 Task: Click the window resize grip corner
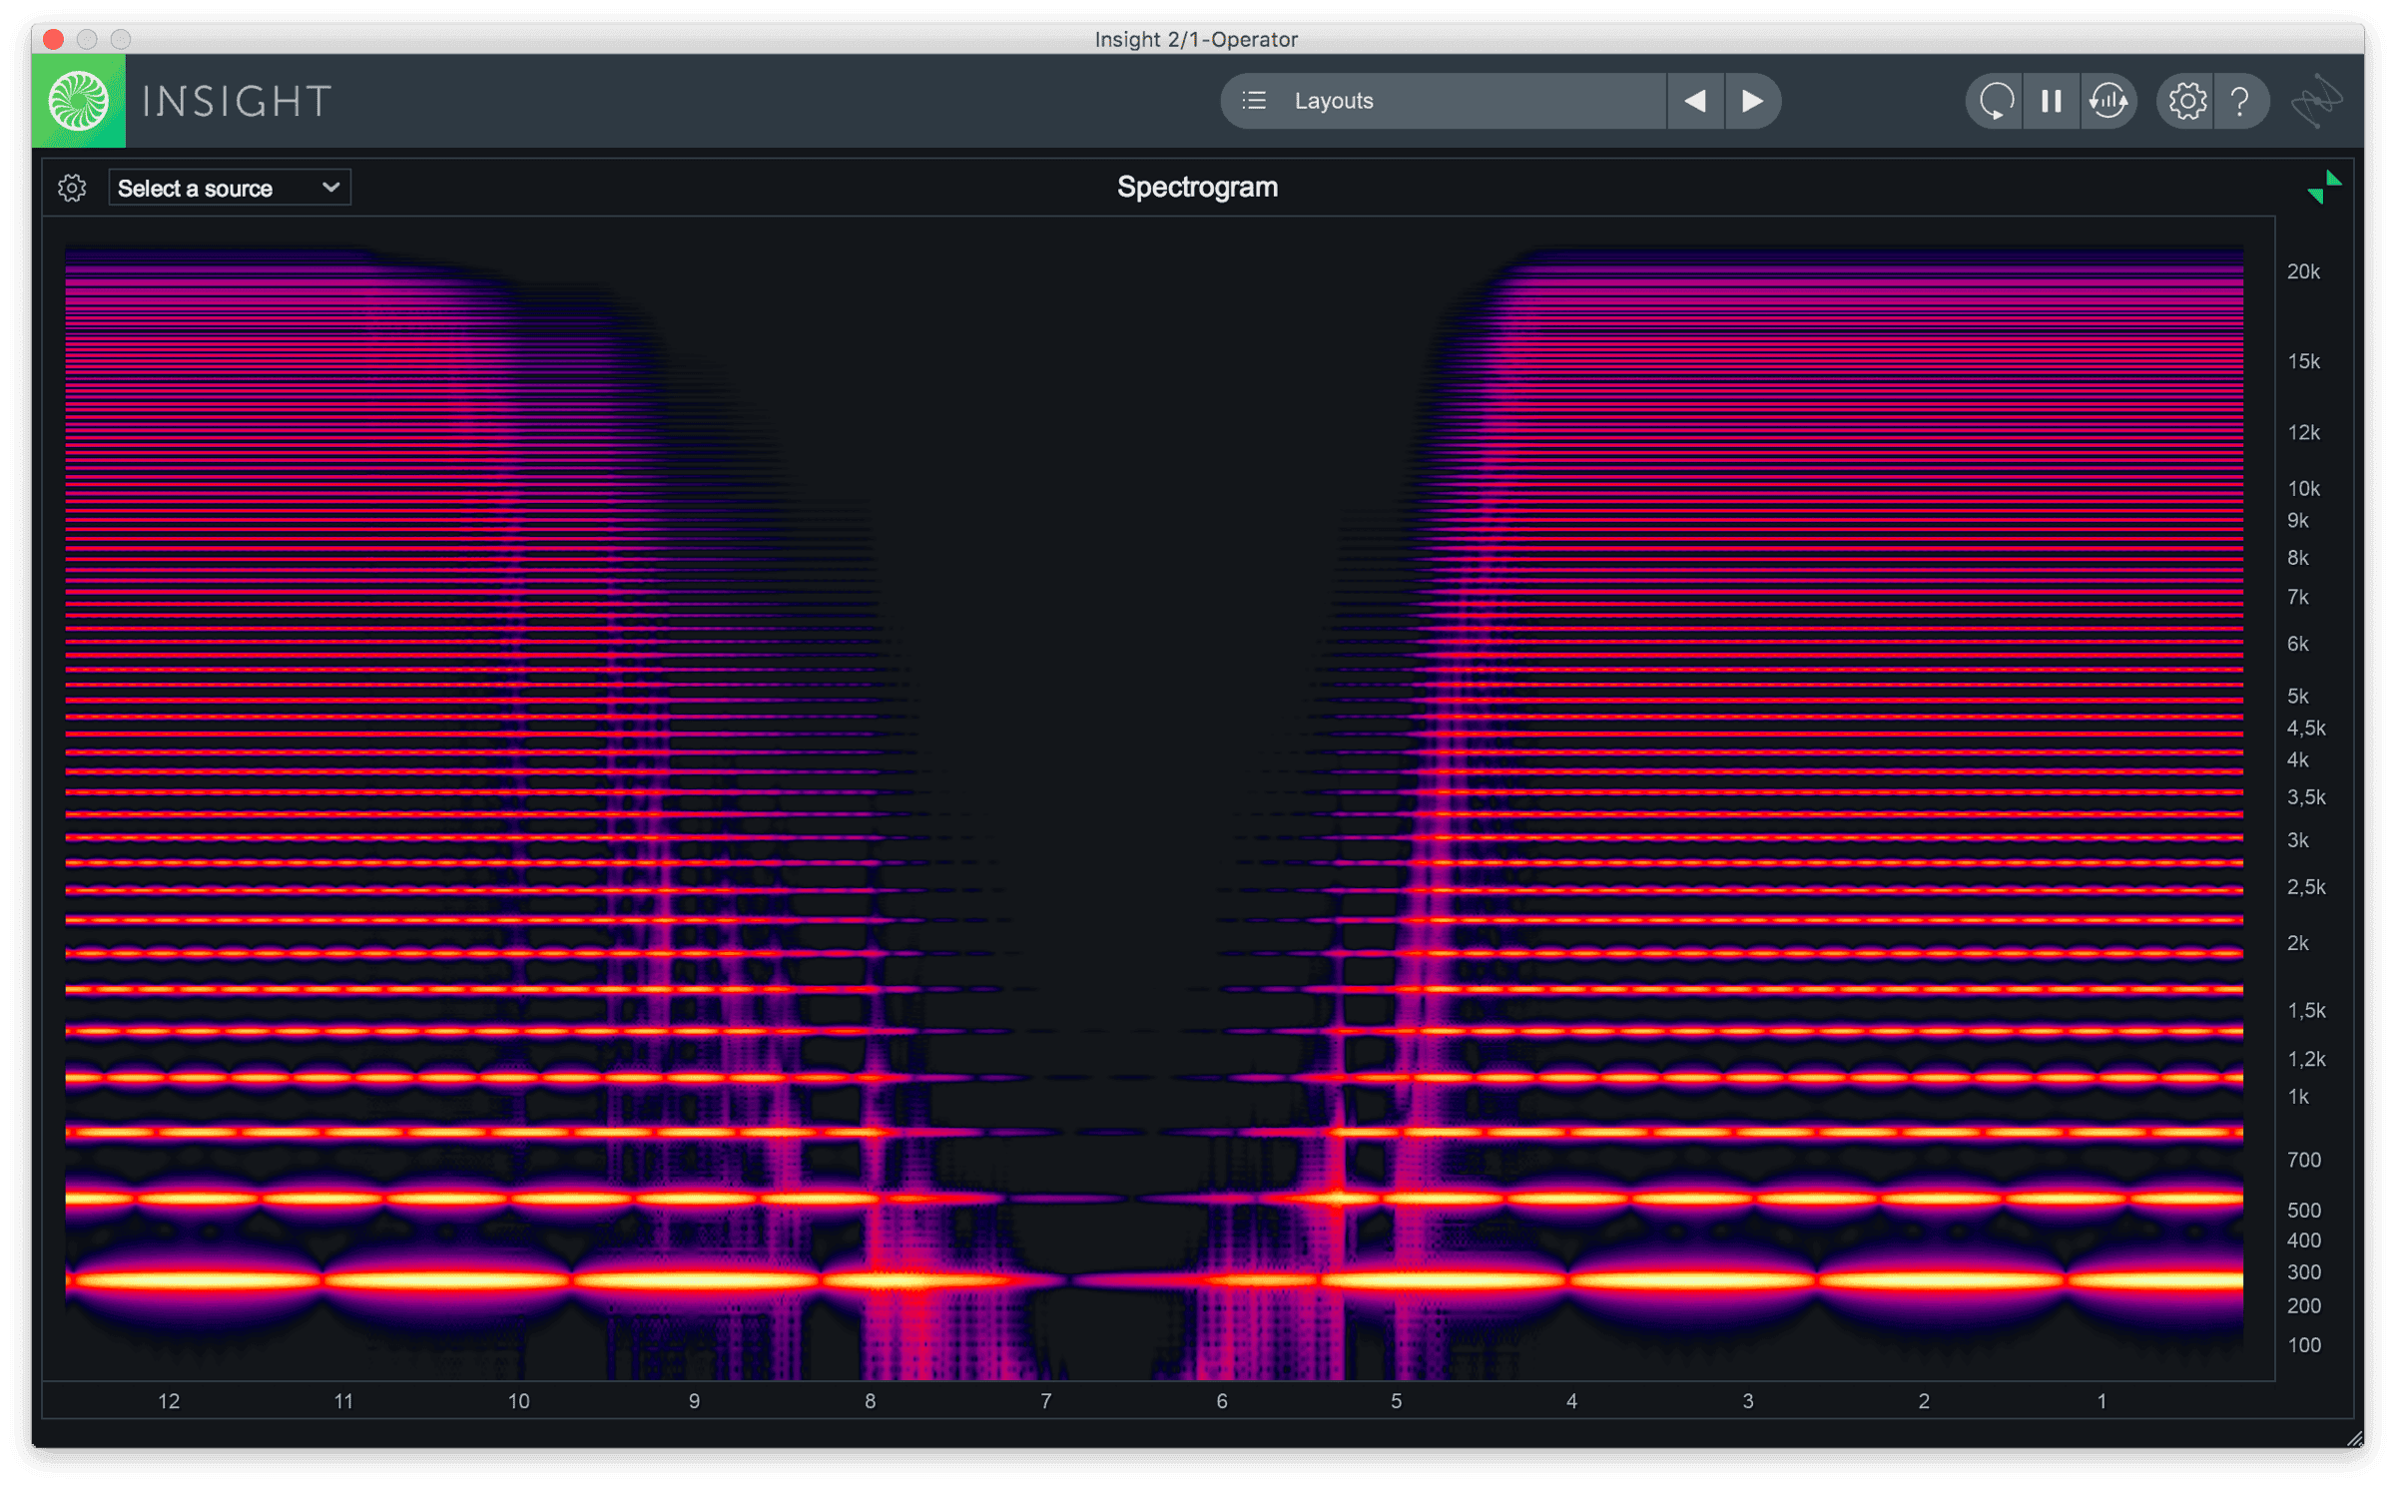click(x=2354, y=1437)
